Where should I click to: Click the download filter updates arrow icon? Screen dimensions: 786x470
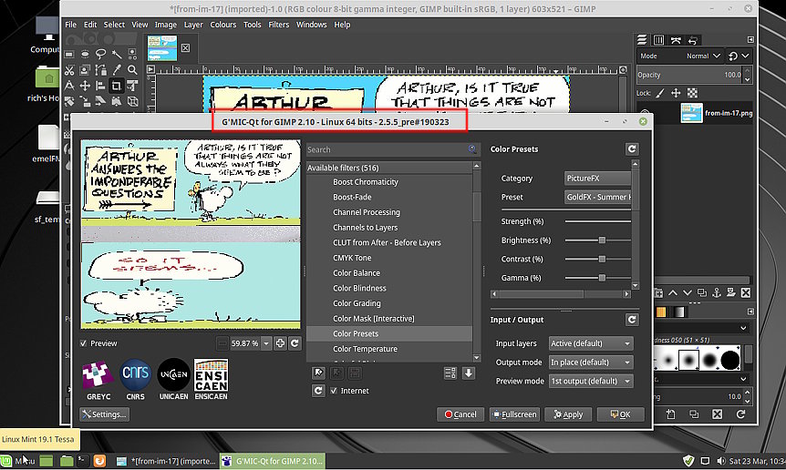click(x=468, y=373)
